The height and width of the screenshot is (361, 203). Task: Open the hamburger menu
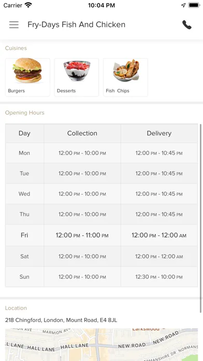(x=14, y=24)
